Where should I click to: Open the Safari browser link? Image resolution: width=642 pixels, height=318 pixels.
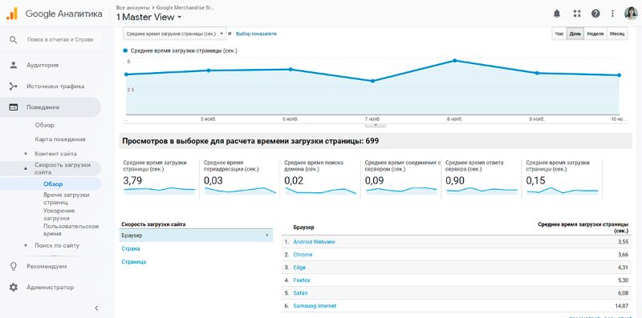300,293
